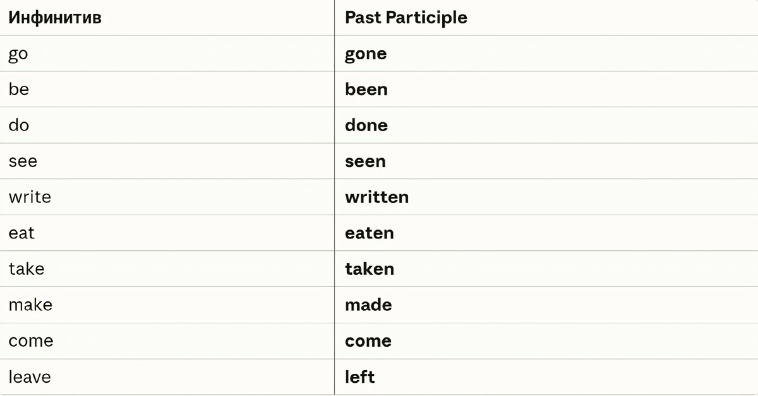758x396 pixels.
Task: Select the bold word 'written'
Action: 376,197
